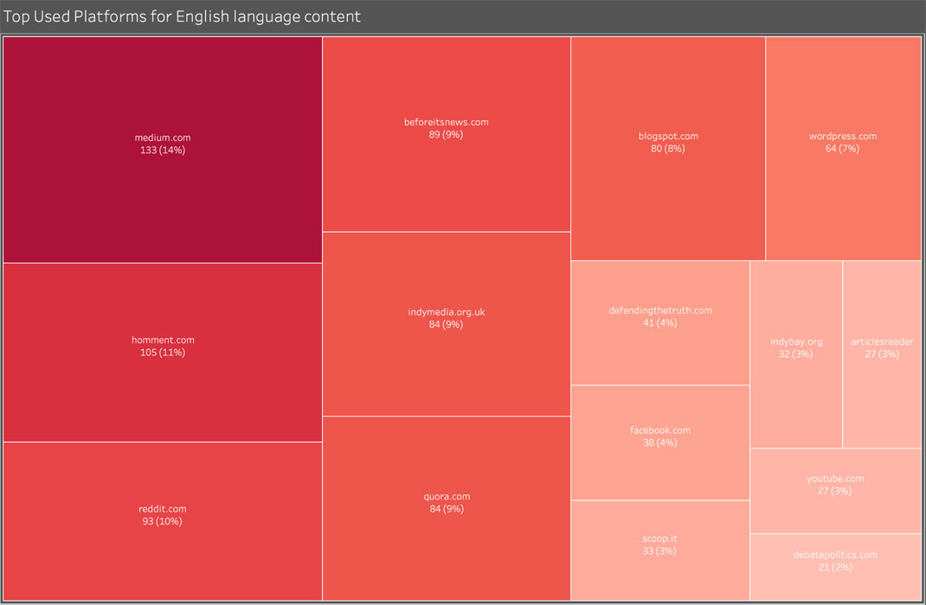The height and width of the screenshot is (605, 926).
Task: Click the beforeitsnews.com tile
Action: coord(447,135)
